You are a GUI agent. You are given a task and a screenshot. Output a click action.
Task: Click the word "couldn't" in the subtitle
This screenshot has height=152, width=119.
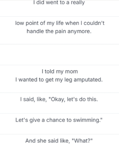pos(94,23)
